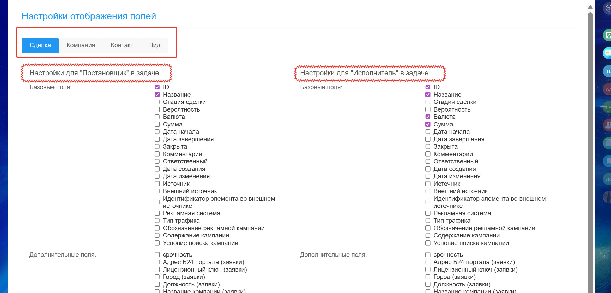Viewport: 611px width, 293px height.
Task: Click the photo avatar in right sidebar
Action: (x=608, y=197)
